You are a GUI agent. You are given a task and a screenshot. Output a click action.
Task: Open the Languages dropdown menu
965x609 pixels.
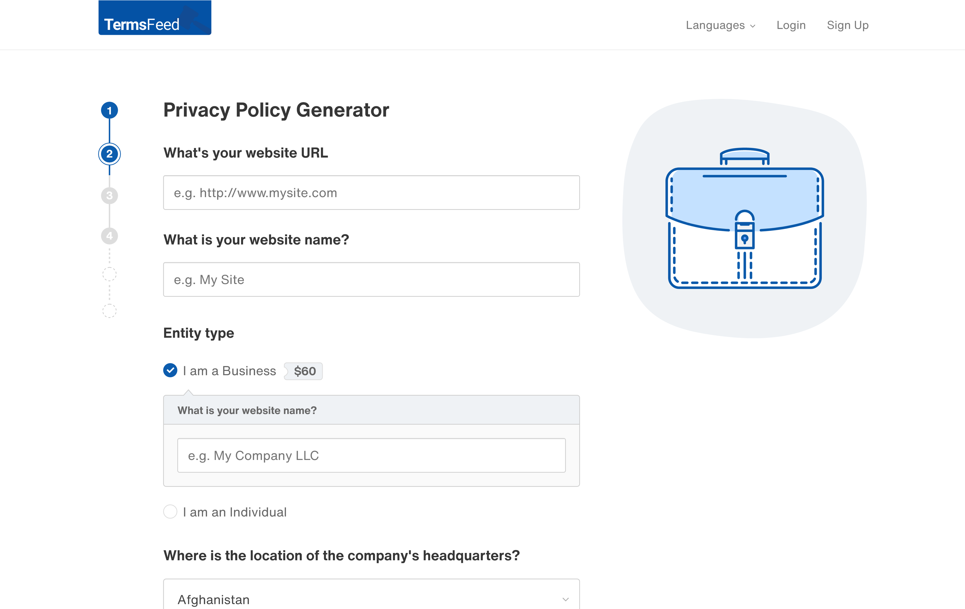coord(720,25)
